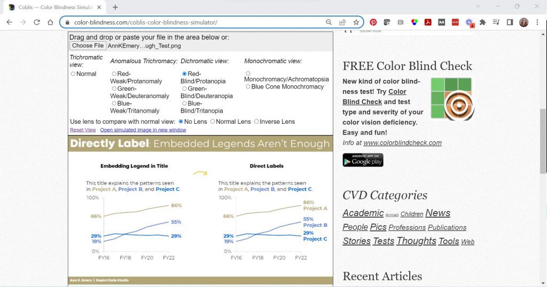547x287 pixels.
Task: Open the Pinterest extension
Action: click(373, 22)
